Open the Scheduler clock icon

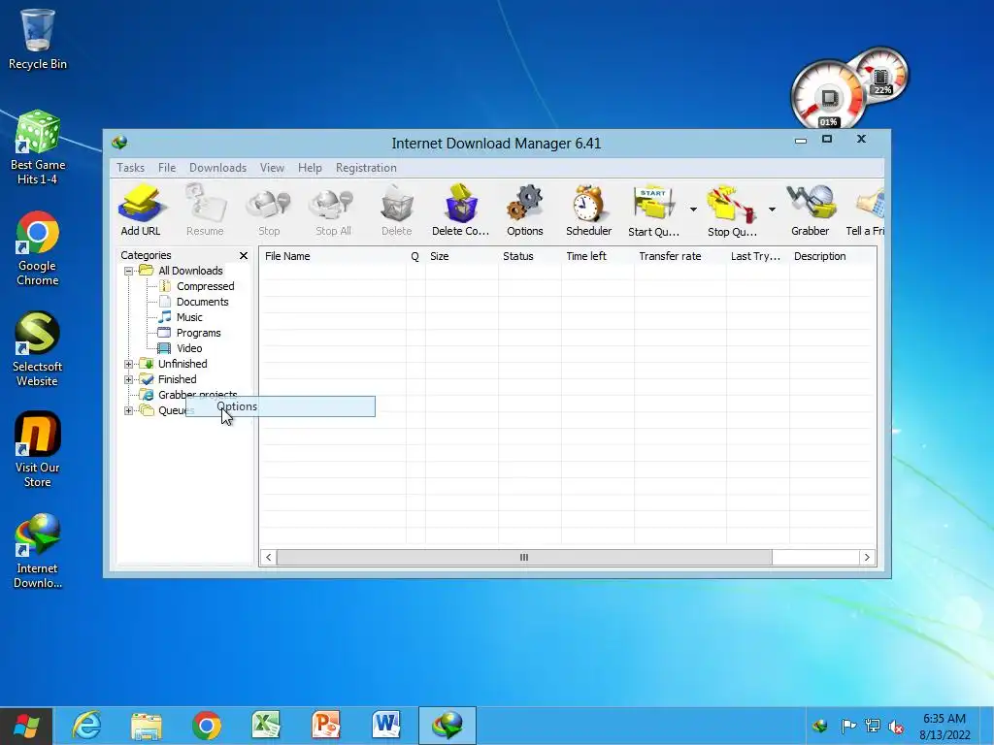pyautogui.click(x=589, y=211)
